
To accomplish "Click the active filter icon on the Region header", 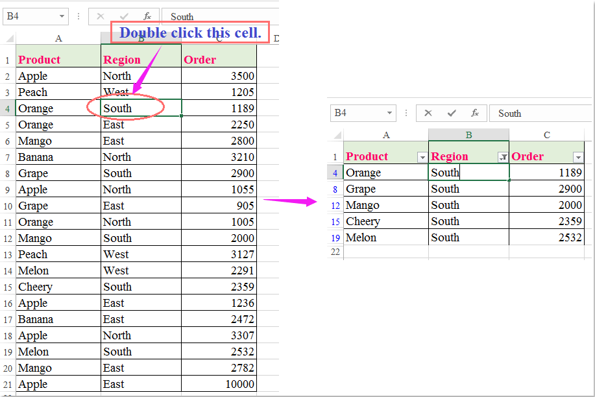I will coord(503,157).
